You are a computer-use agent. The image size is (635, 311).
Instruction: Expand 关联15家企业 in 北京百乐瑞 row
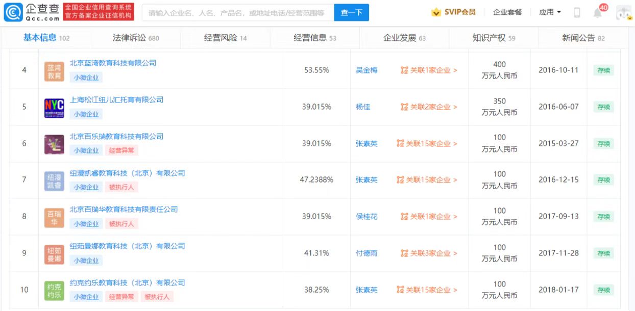[x=427, y=144]
